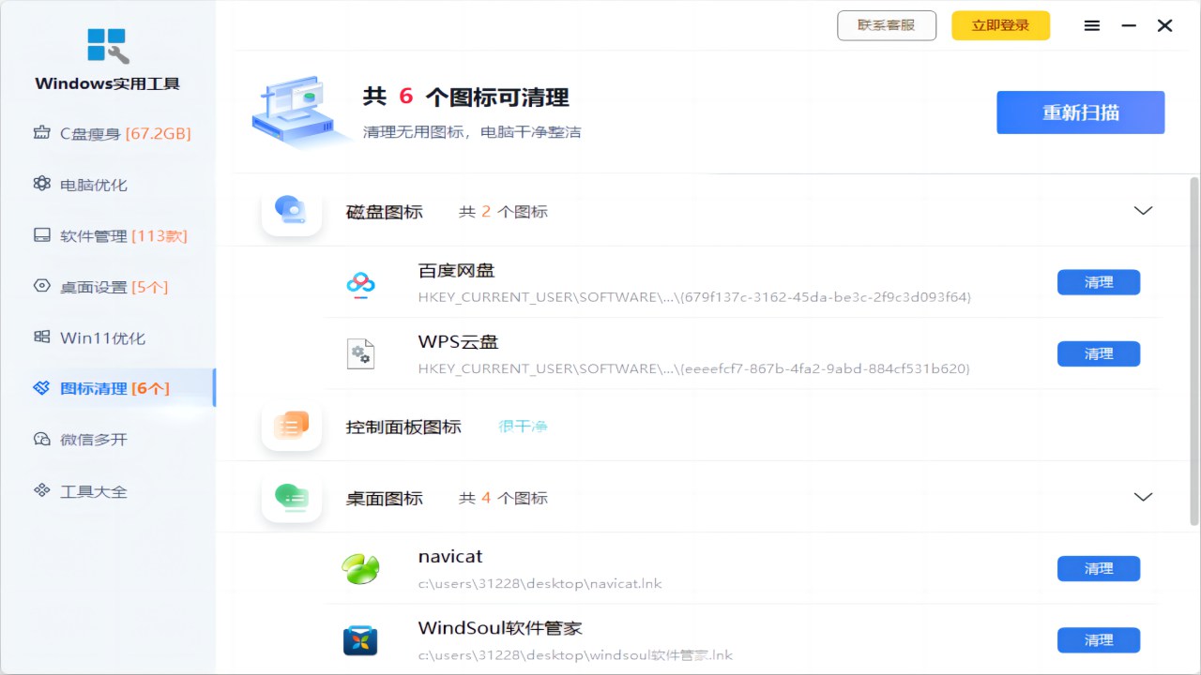1201x675 pixels.
Task: Click the WindSoul软件管家 app icon
Action: click(360, 640)
